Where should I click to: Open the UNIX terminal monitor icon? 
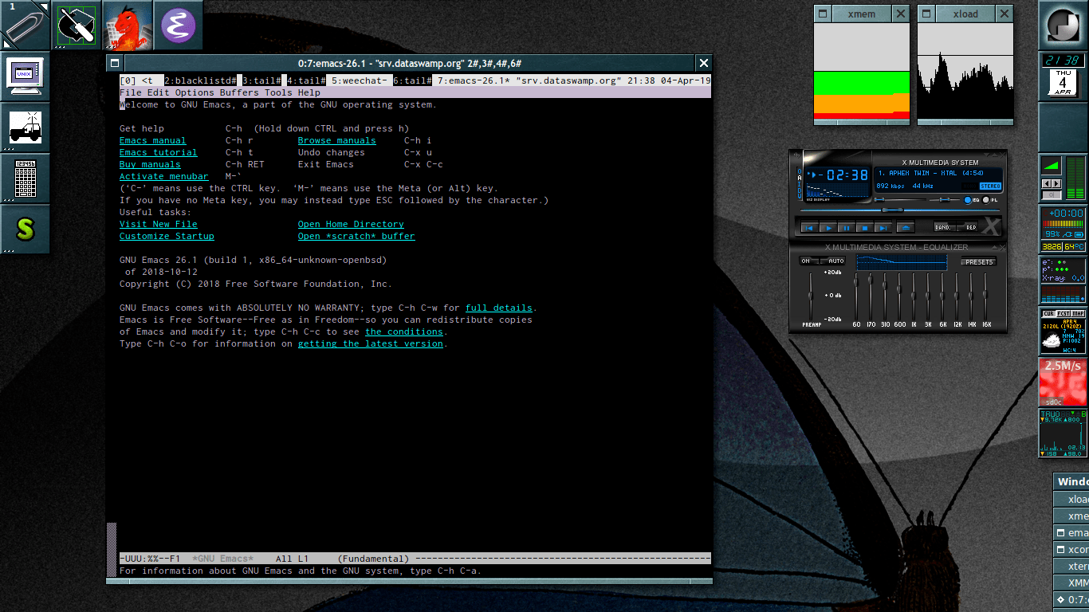point(26,76)
